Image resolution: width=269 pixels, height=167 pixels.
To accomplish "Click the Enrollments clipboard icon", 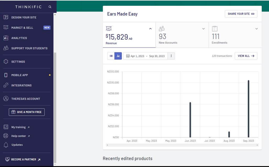I will [x=215, y=29].
